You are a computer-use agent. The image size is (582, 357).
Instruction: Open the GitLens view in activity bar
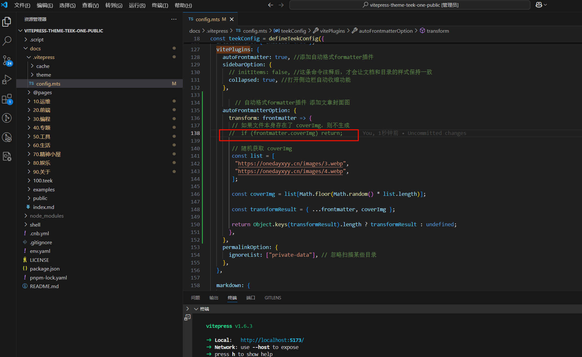7,118
